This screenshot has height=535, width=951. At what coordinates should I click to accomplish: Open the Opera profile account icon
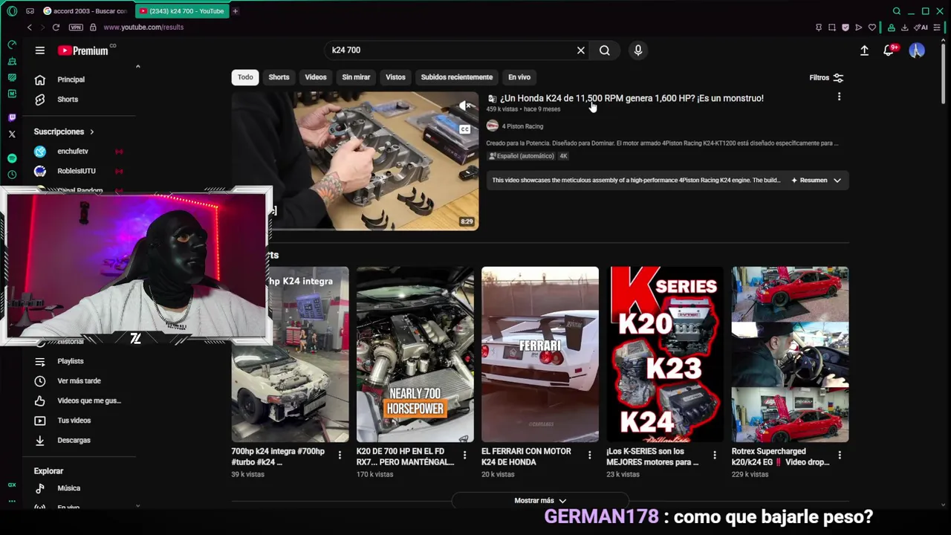(891, 27)
